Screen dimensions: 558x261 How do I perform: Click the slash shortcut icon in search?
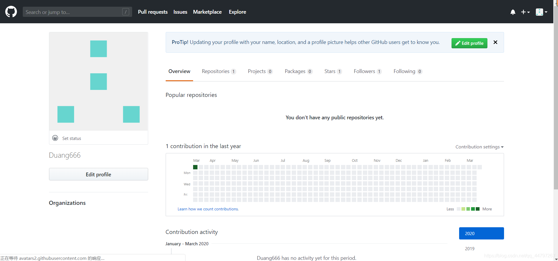coord(126,12)
